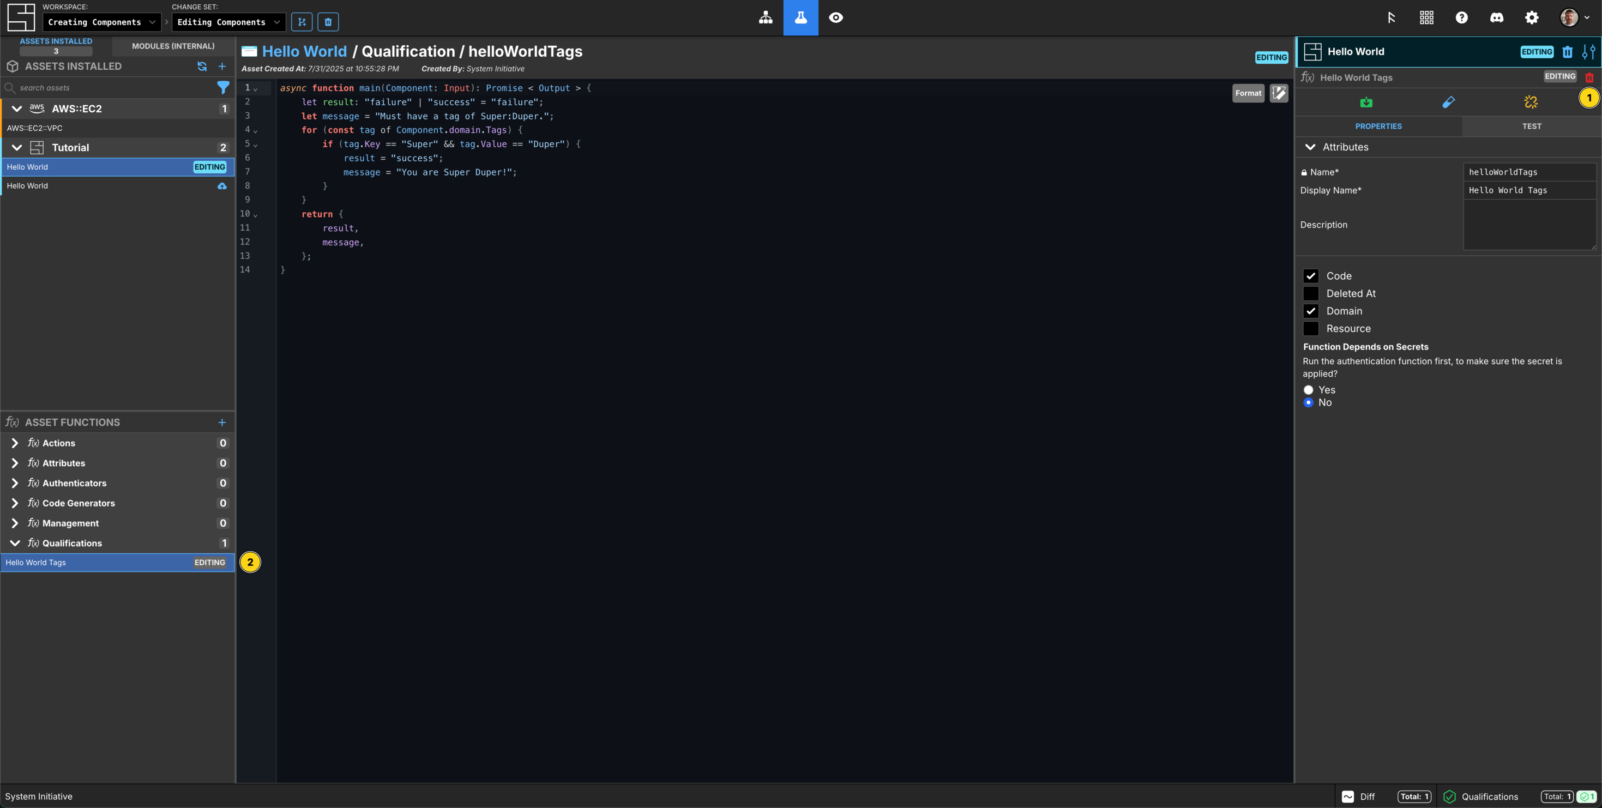
Task: Expand the Authenticators function group
Action: coord(15,483)
